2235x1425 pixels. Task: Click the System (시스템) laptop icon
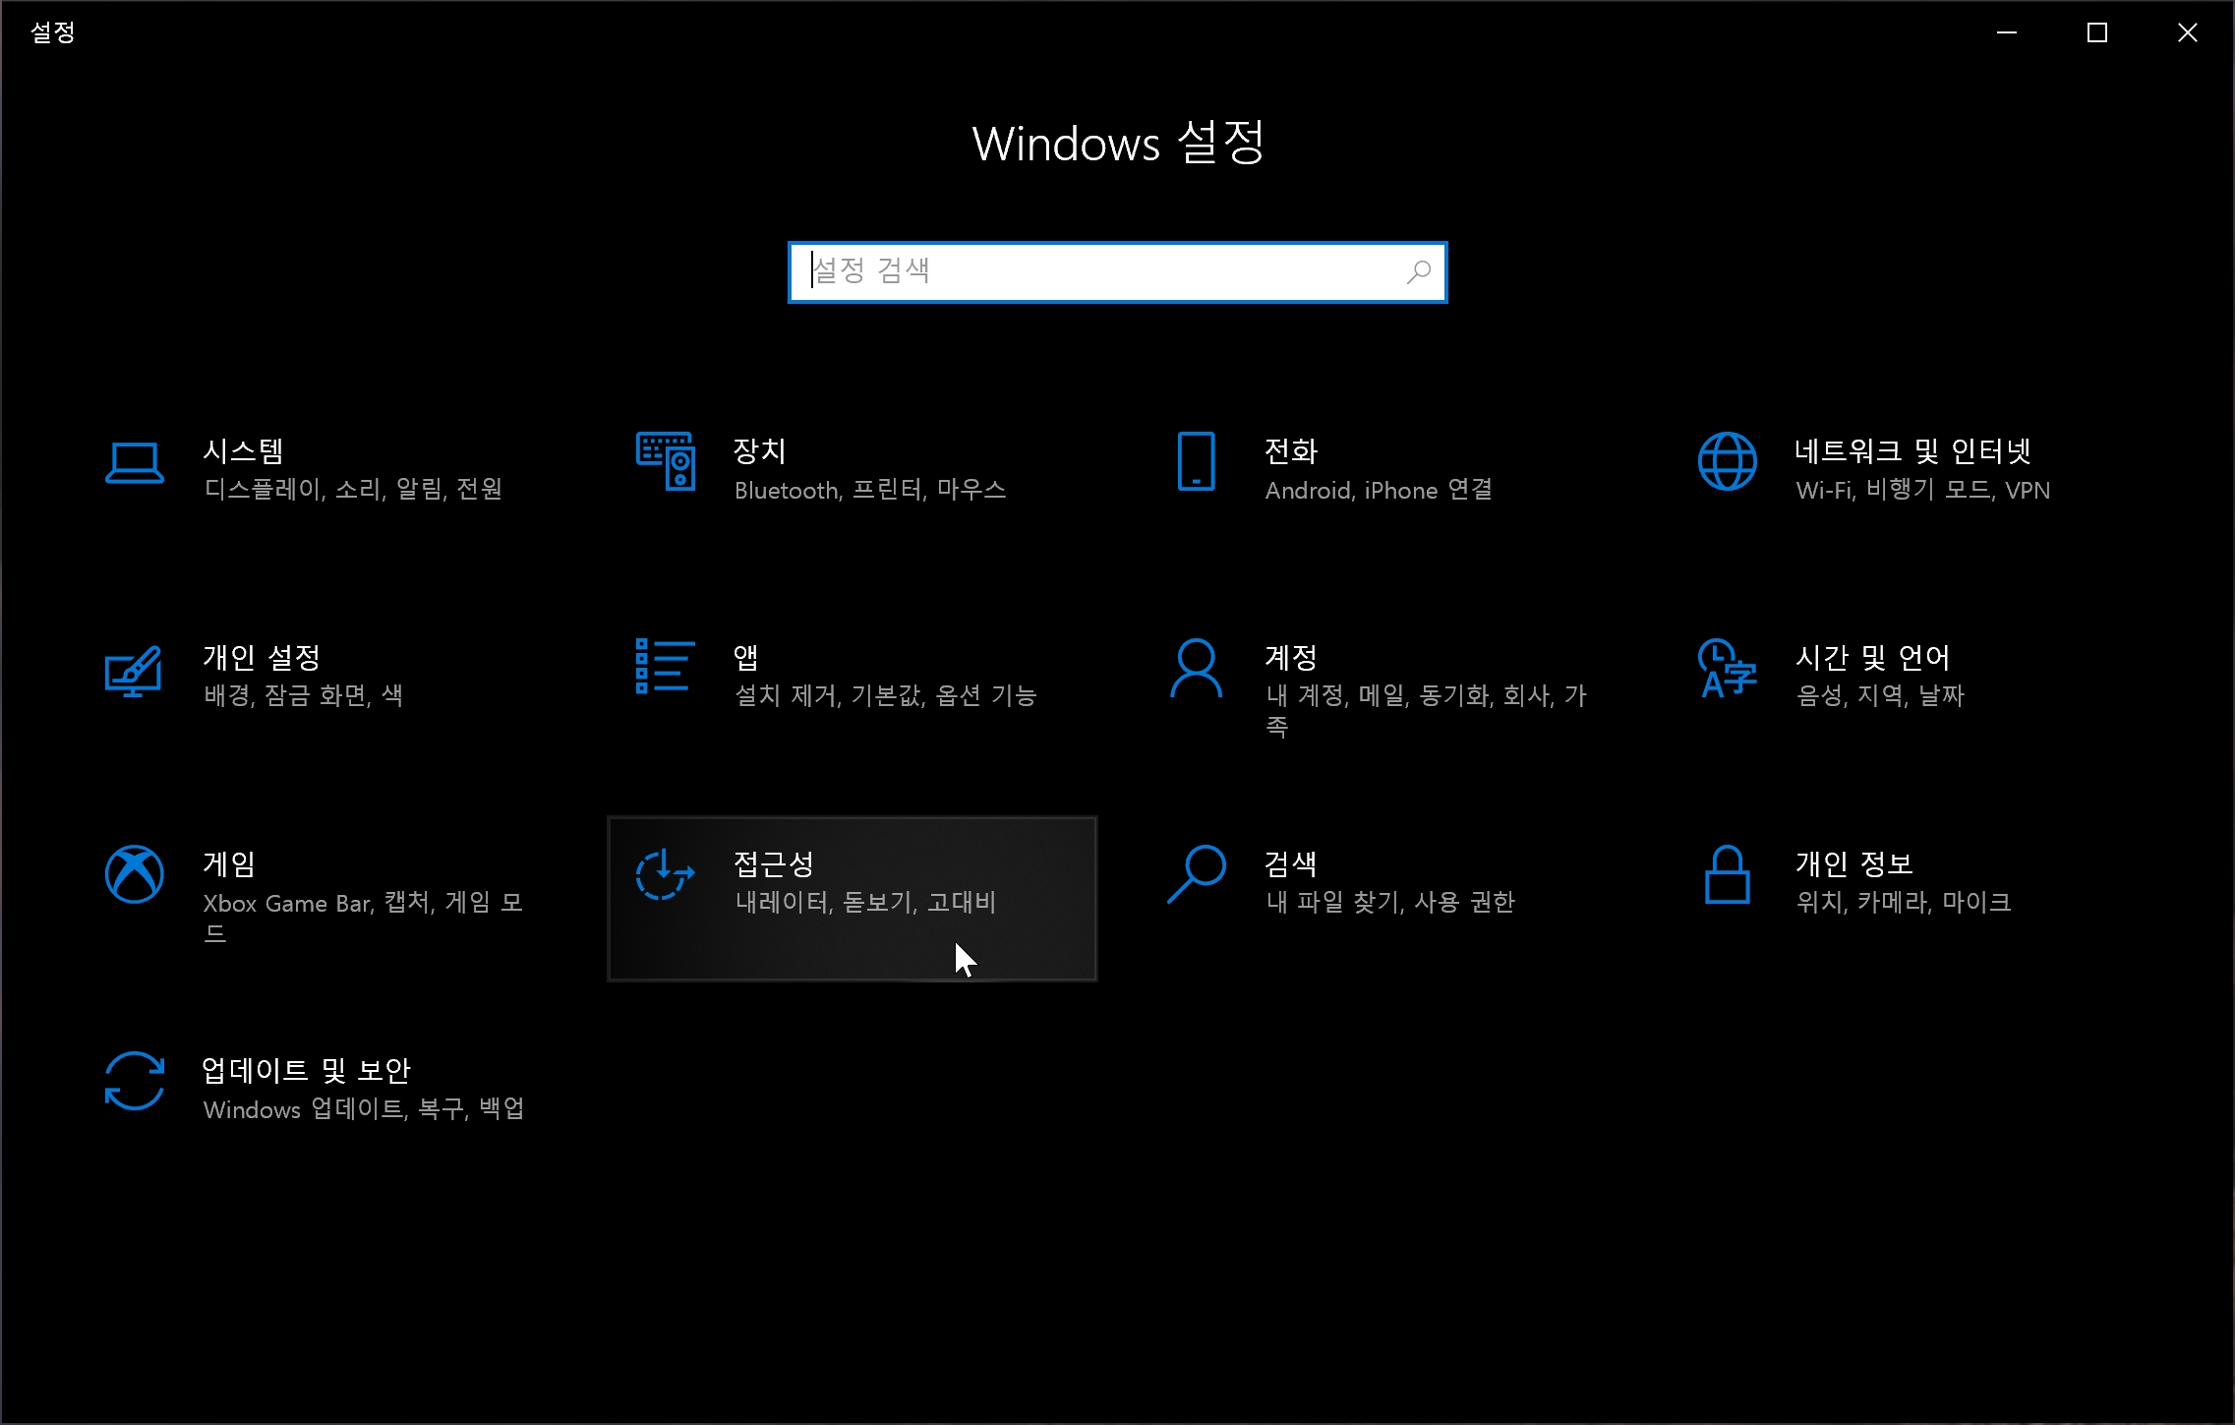coord(134,462)
